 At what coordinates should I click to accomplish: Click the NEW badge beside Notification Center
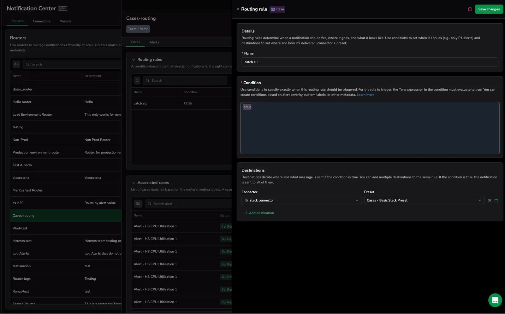[62, 9]
